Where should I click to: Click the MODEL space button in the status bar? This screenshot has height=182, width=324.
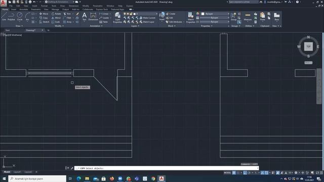click(227, 173)
